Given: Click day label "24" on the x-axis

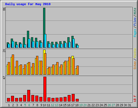Looking at the screenshot, I should (101, 105).
